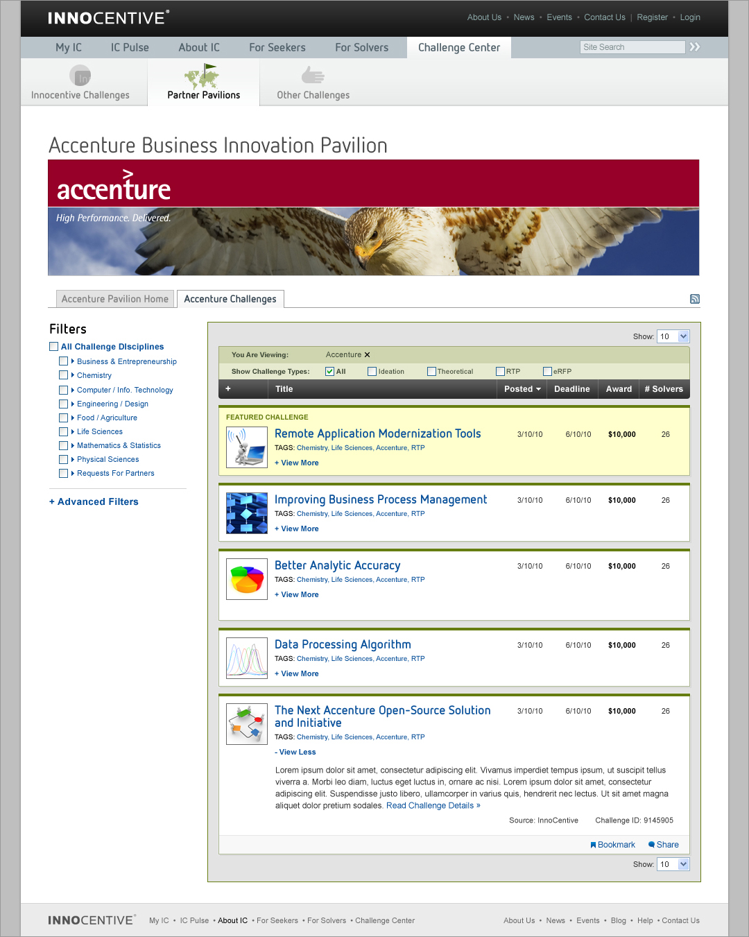
Task: Collapse details with View Less
Action: 295,752
